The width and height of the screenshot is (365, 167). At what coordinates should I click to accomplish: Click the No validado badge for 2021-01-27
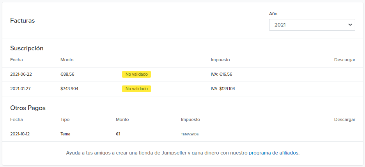[x=136, y=89]
